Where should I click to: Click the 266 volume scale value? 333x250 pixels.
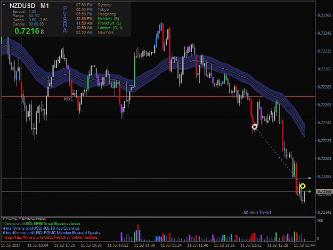320,221
